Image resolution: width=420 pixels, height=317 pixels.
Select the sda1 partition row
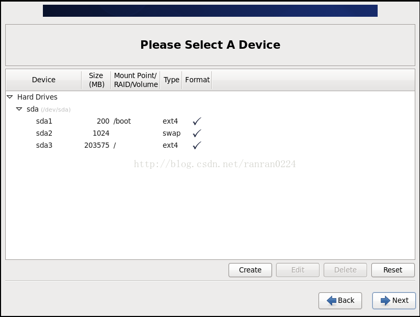[210, 121]
